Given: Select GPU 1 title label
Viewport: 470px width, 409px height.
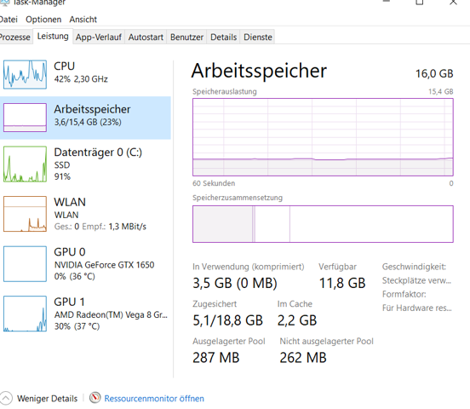Looking at the screenshot, I should [x=69, y=302].
